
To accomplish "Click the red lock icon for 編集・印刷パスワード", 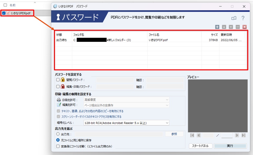I will tap(63, 86).
